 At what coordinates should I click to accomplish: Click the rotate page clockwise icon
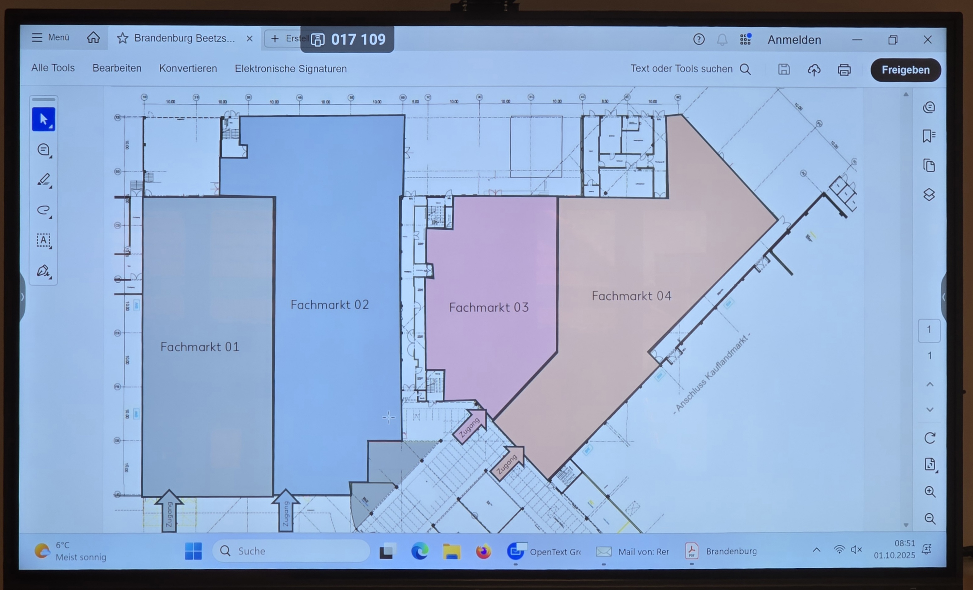pyautogui.click(x=930, y=438)
